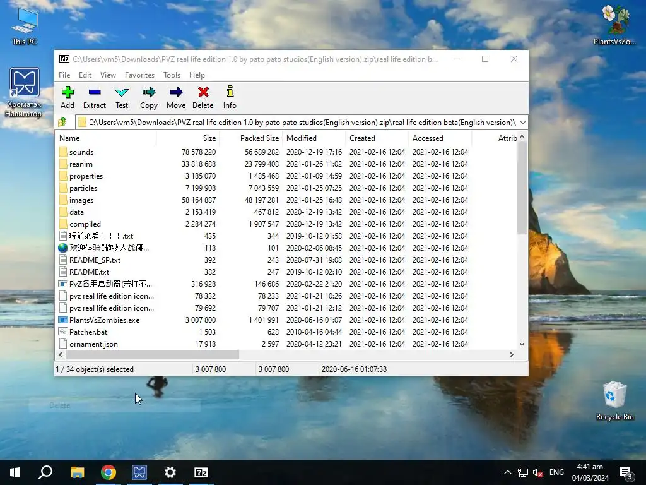646x485 pixels.
Task: Click horizontal scrollbar left arrow
Action: coord(61,354)
